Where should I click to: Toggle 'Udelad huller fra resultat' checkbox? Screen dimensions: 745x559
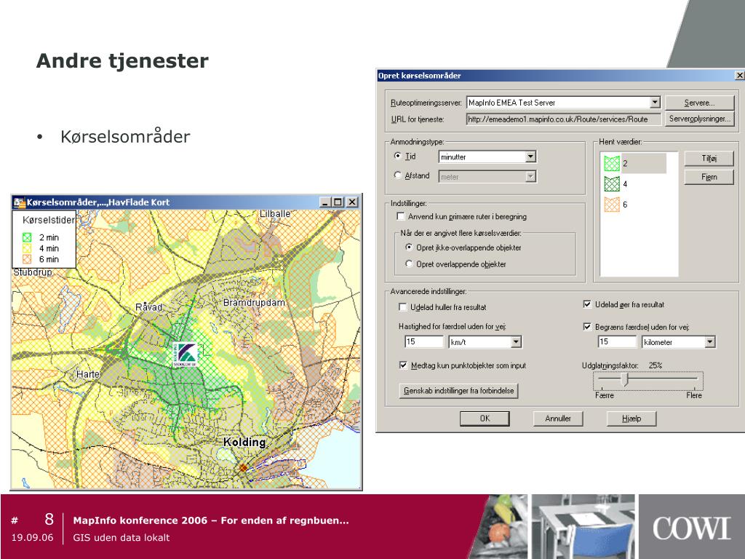click(x=403, y=307)
